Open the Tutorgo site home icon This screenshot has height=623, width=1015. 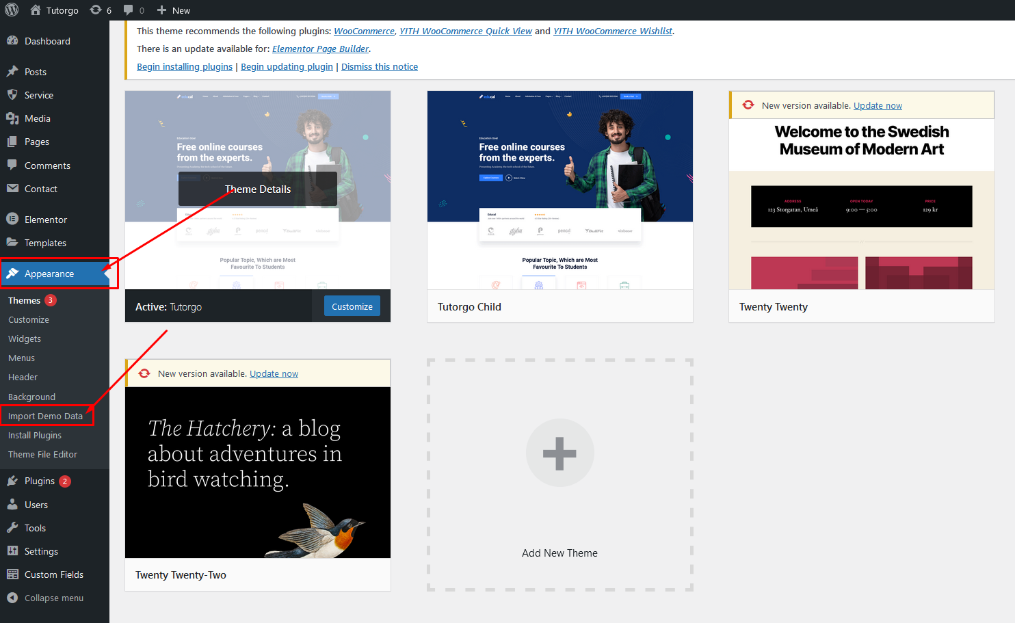(x=36, y=10)
